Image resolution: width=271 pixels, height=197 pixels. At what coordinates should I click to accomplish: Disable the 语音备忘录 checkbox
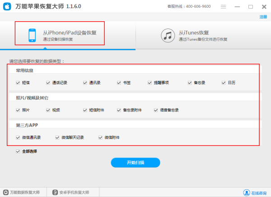156,110
